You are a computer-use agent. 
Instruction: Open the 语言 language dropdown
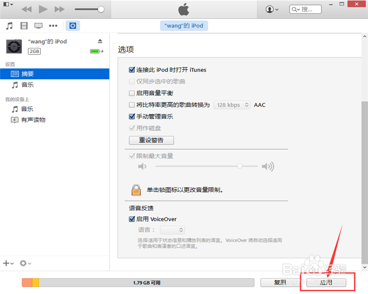[172, 230]
